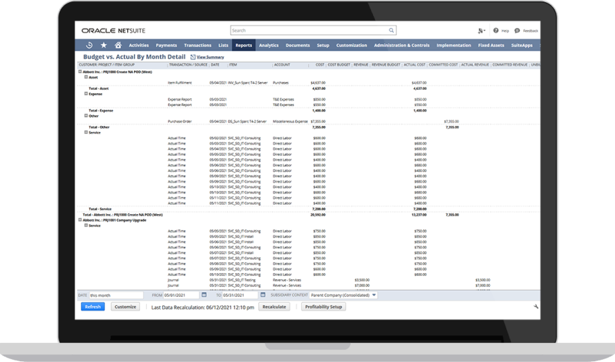Click the Total - Service row label

[x=100, y=209]
